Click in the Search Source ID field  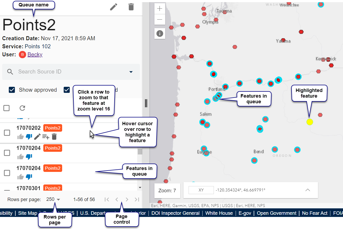(x=67, y=72)
